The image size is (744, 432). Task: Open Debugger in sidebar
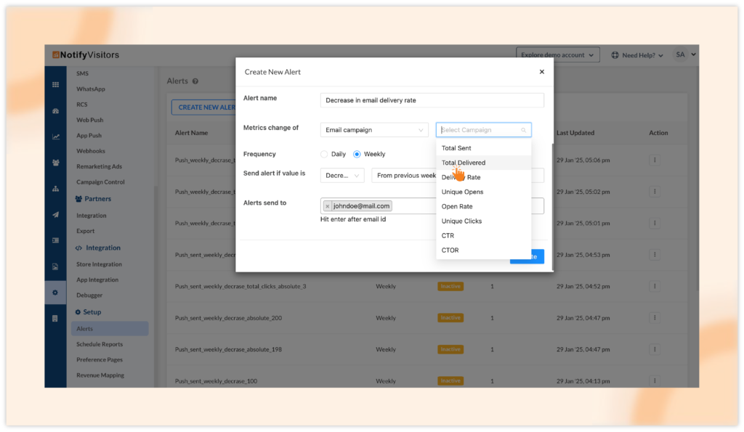89,295
